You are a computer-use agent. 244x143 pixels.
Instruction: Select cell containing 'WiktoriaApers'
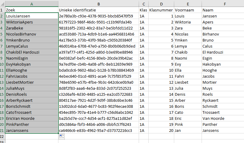point(32,22)
